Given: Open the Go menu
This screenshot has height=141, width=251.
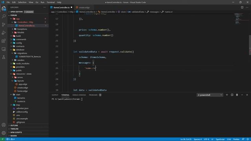Looking at the screenshot, I should pos(37,2).
